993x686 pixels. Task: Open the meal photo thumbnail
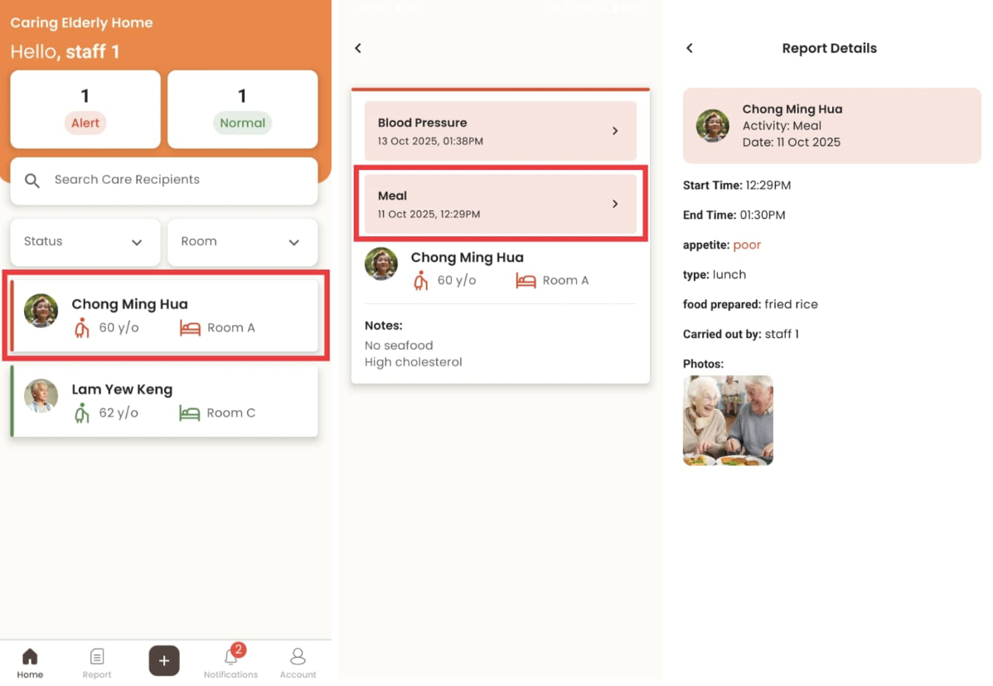tap(728, 420)
